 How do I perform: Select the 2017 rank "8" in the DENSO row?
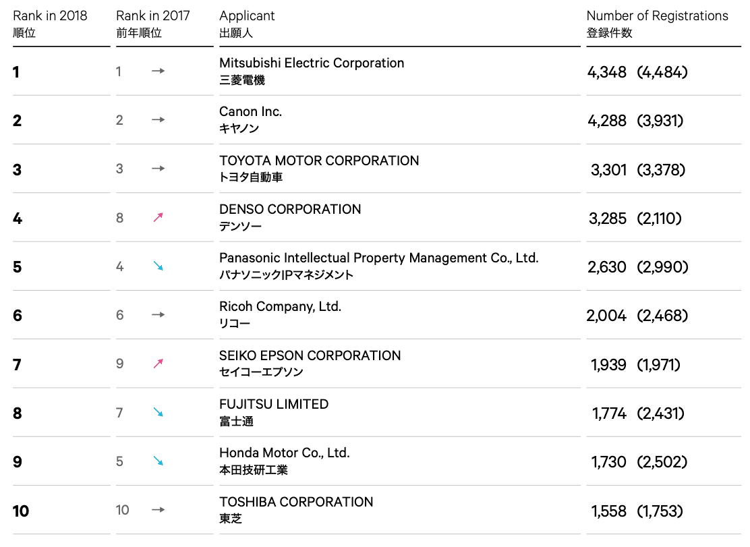(x=119, y=218)
